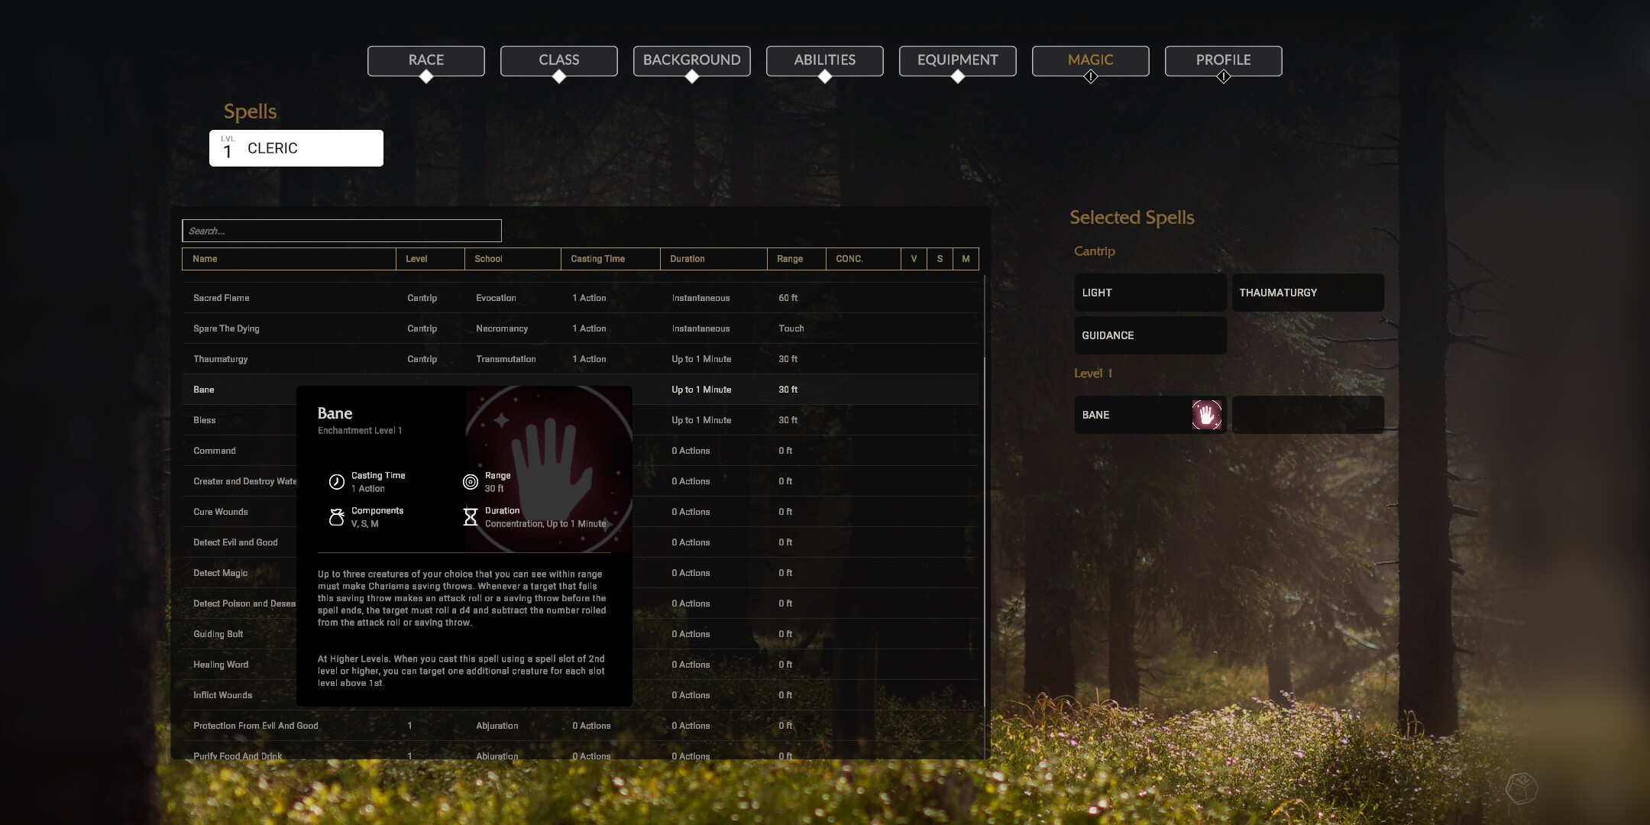Viewport: 1650px width, 825px height.
Task: Click the Duration hourglass icon
Action: (x=471, y=517)
